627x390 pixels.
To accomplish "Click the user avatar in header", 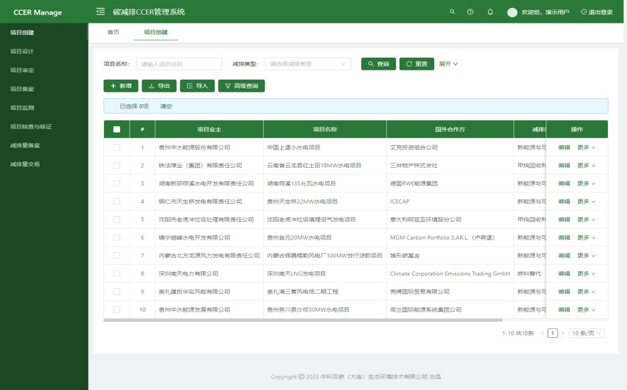I will 512,12.
